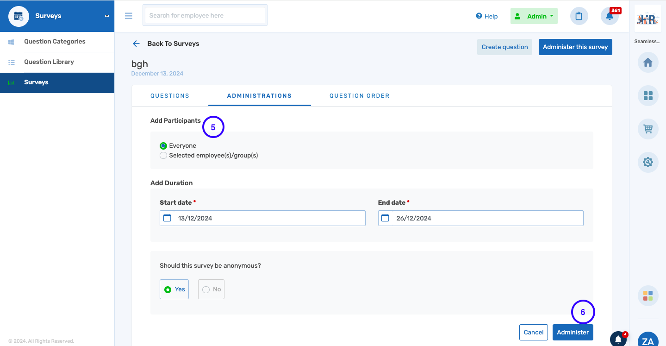This screenshot has height=346, width=666.
Task: Click the hamburger menu icon
Action: [129, 16]
